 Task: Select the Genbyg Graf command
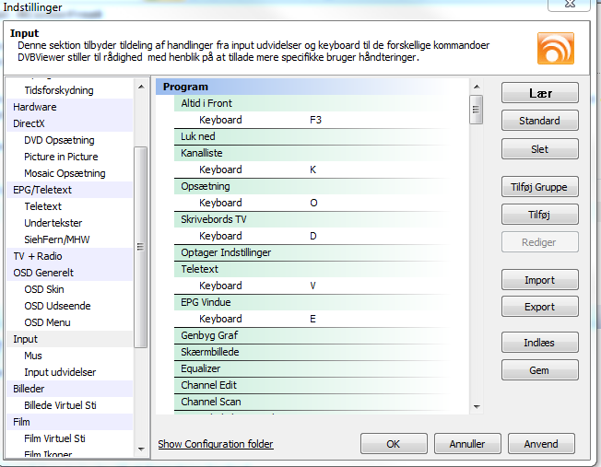click(x=321, y=335)
